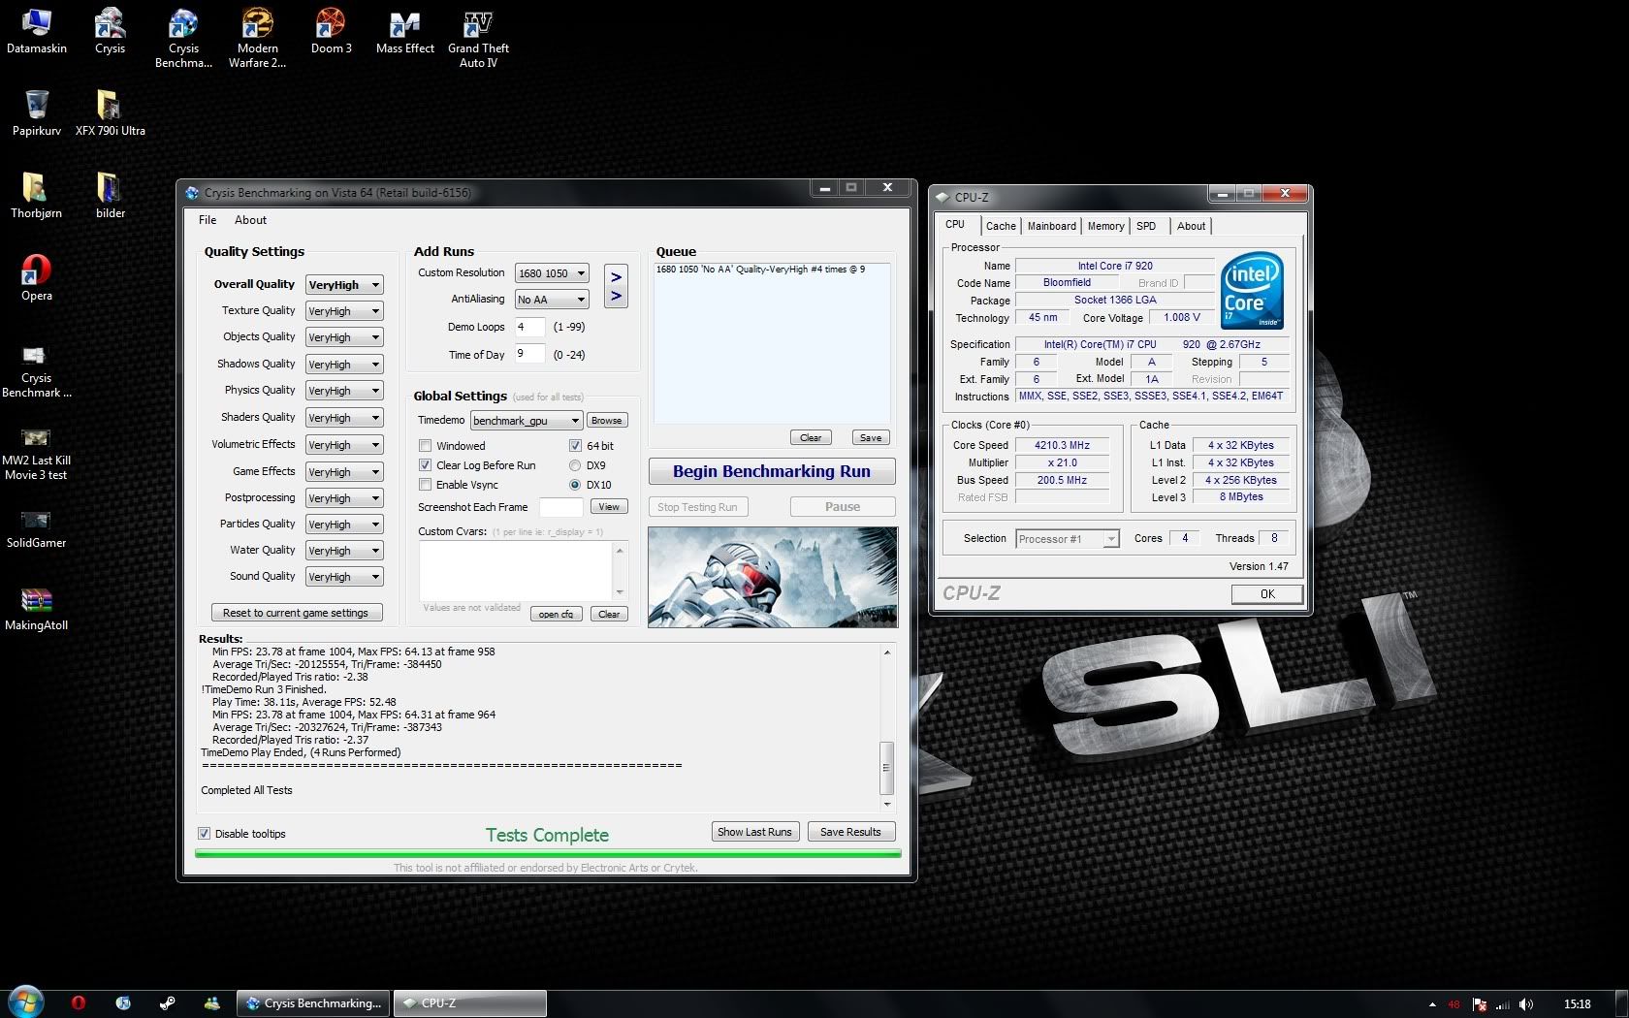Select the Crysis Benchmark icon below Opera
1629x1018 pixels.
pos(36,371)
